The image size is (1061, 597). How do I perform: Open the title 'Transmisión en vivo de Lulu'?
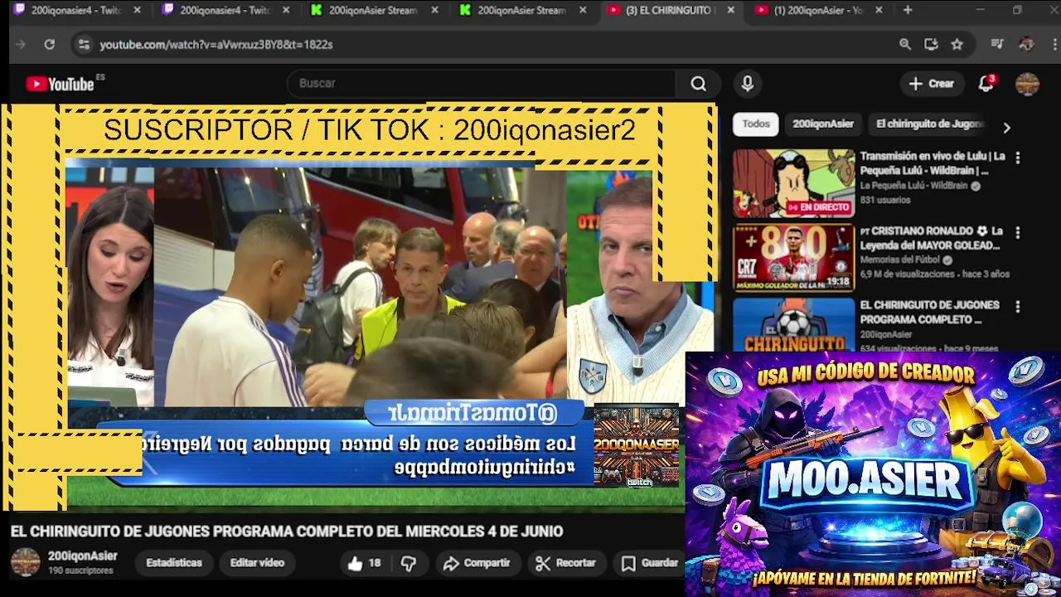tap(933, 163)
